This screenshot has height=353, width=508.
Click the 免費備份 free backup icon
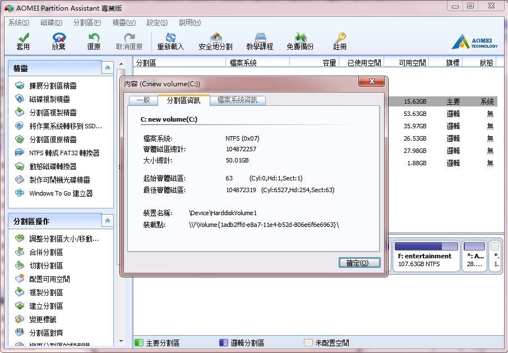301,37
